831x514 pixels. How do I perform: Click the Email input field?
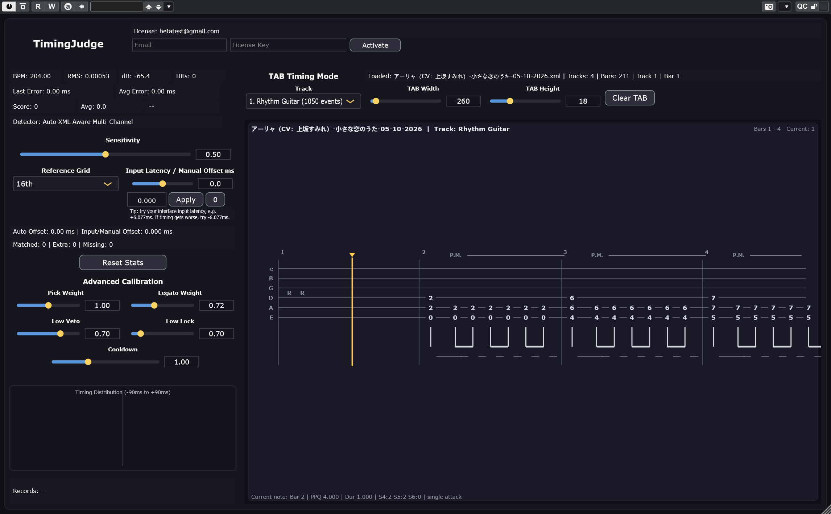pos(179,45)
